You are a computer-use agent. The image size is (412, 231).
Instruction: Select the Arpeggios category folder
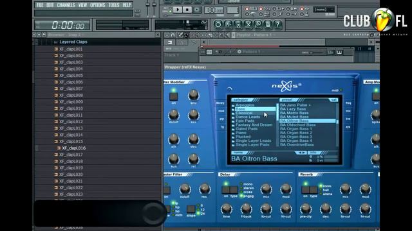coord(245,105)
